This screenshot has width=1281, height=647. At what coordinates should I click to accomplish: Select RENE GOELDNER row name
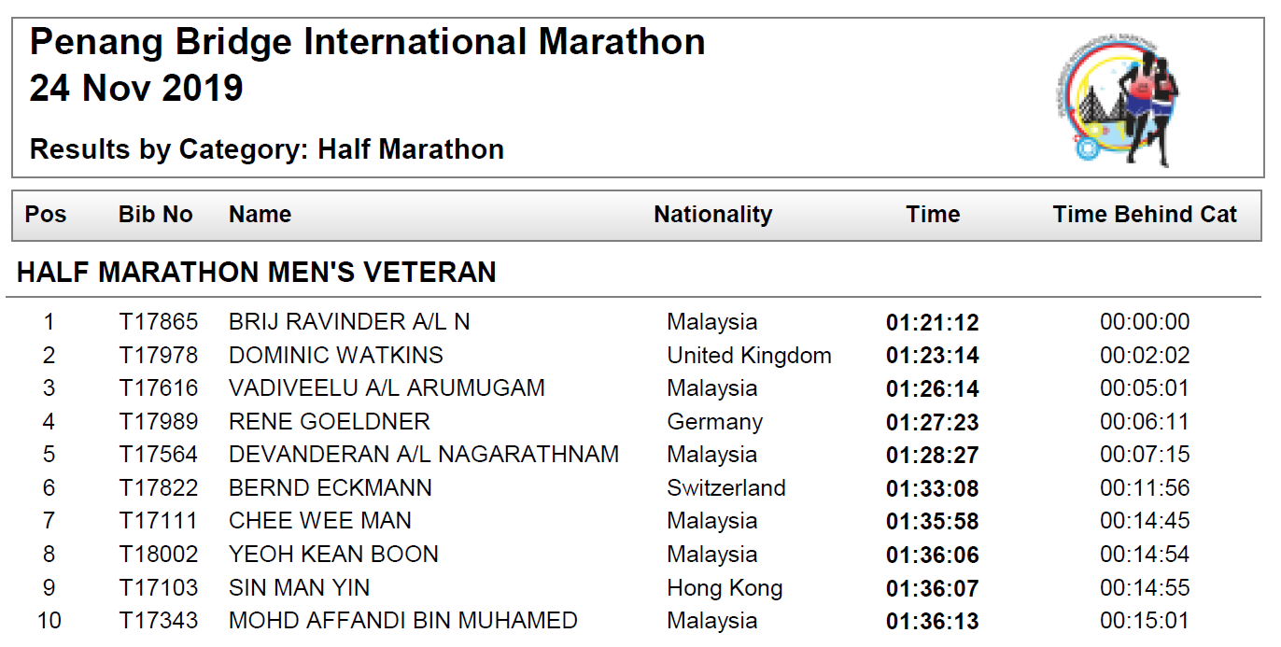point(330,422)
